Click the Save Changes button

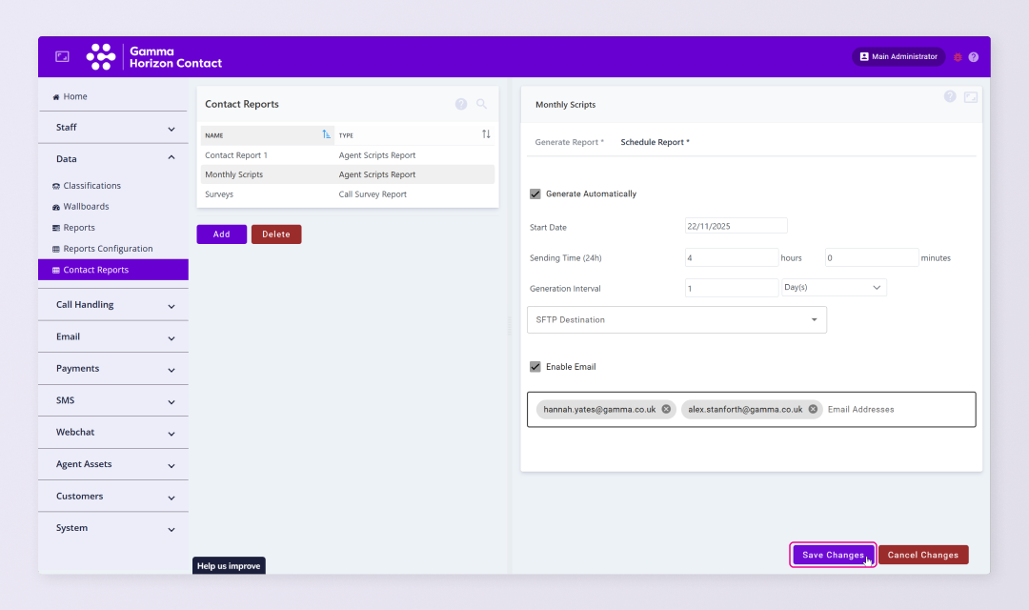pyautogui.click(x=833, y=555)
